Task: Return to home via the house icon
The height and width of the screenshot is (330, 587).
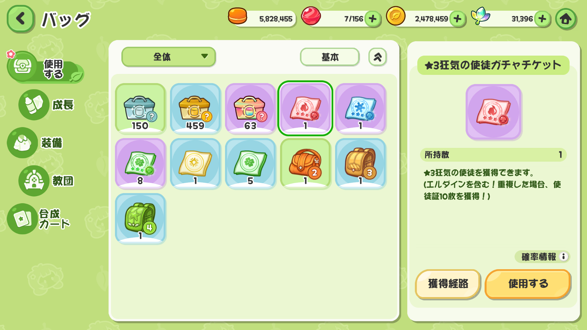Action: coord(566,19)
